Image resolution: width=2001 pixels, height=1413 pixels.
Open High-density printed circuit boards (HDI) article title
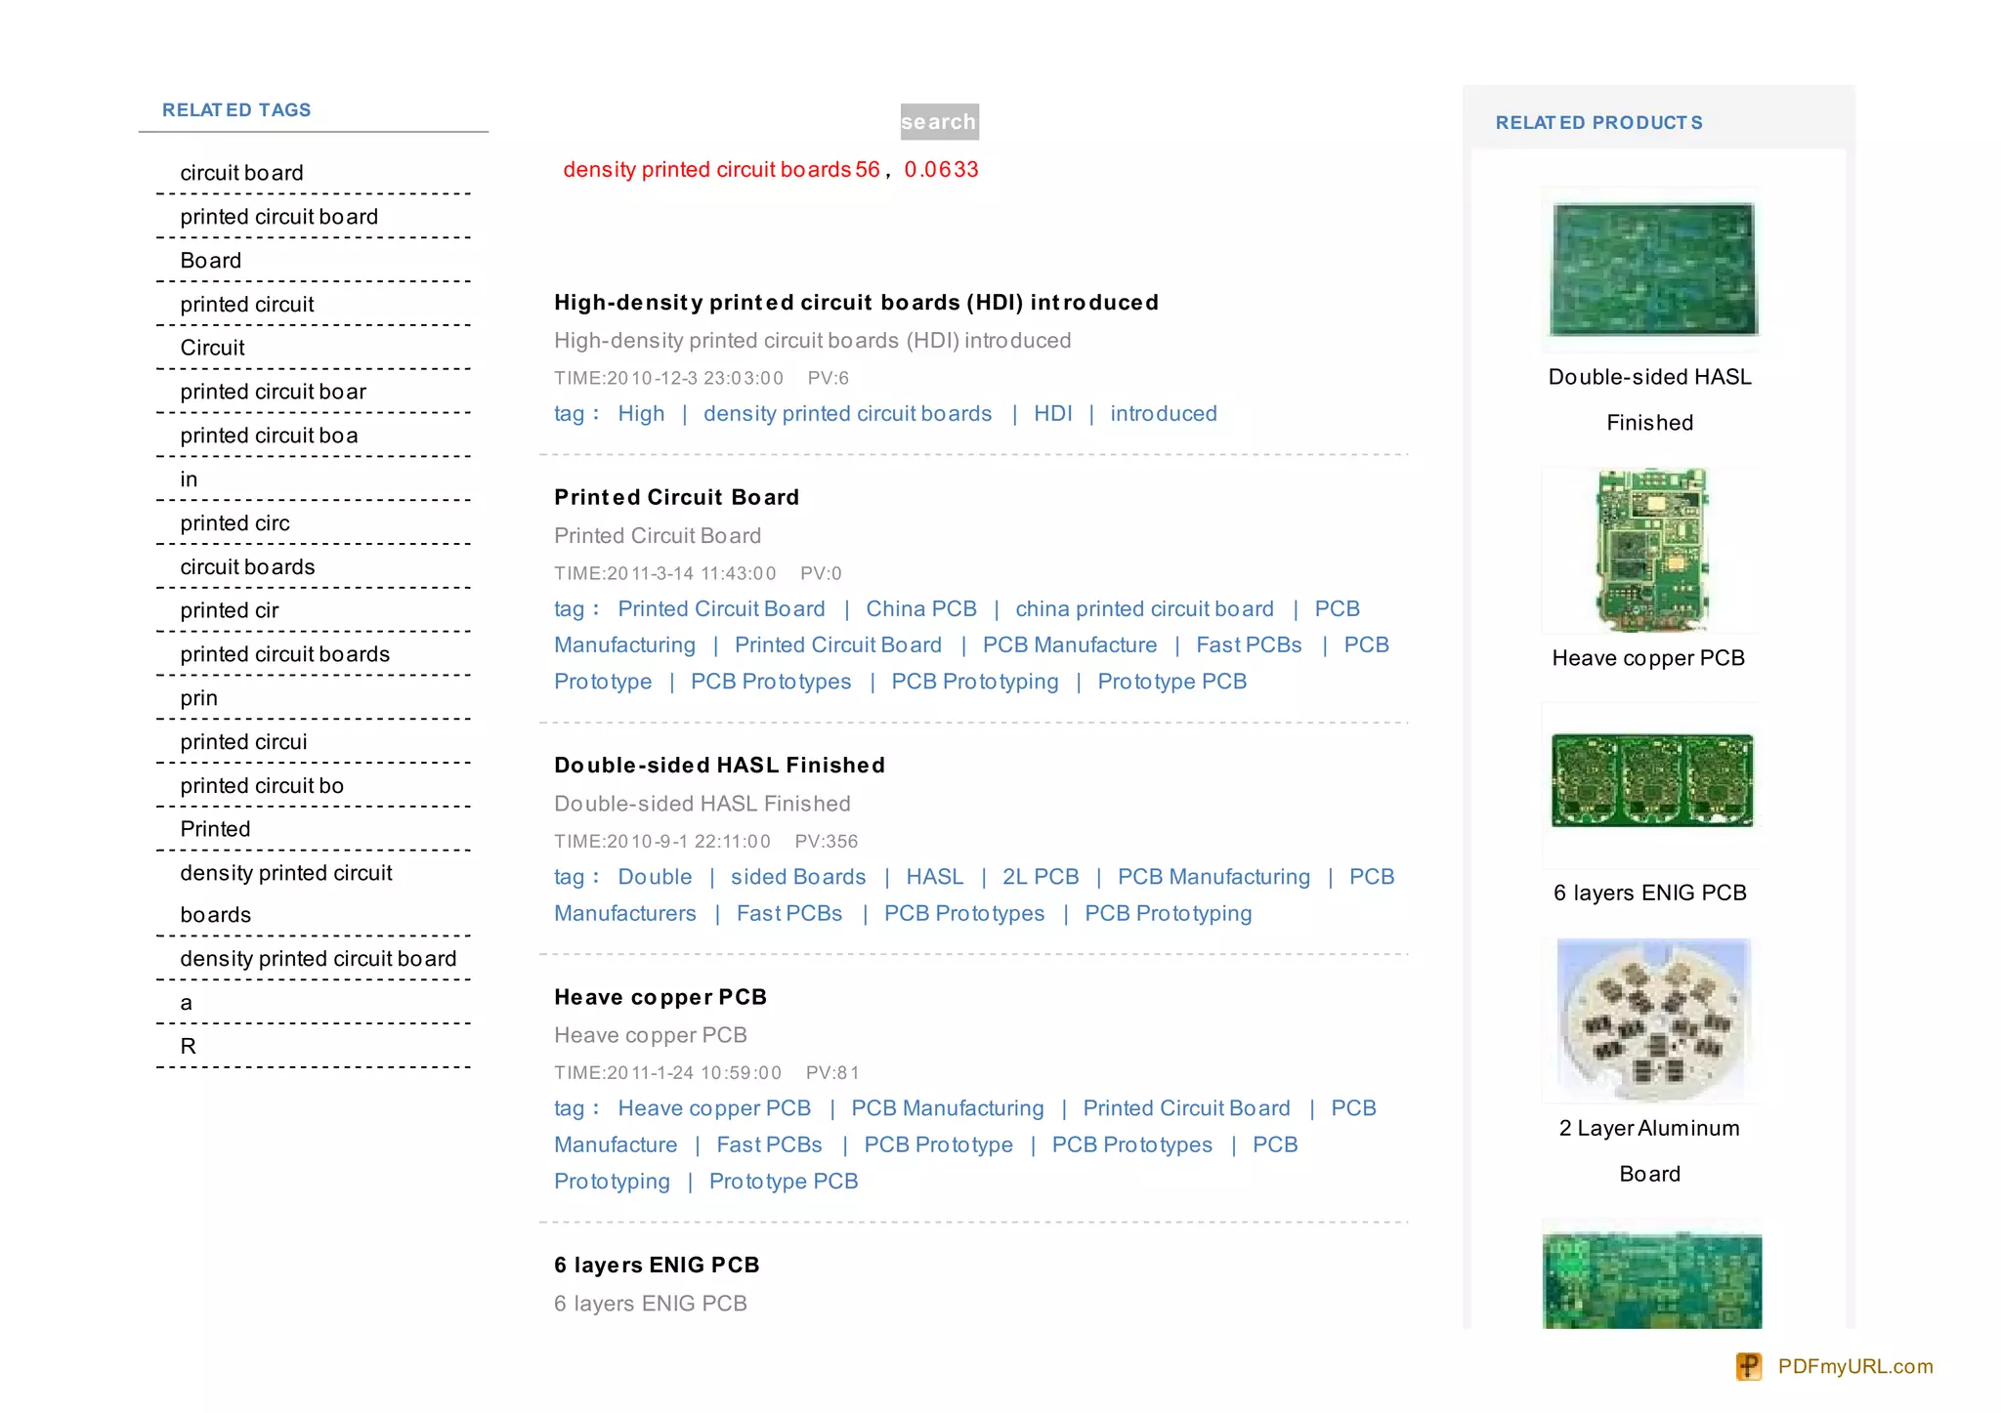tap(856, 303)
